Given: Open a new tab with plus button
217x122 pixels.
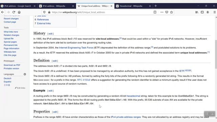Looking at the screenshot, I should [x=156, y=6].
